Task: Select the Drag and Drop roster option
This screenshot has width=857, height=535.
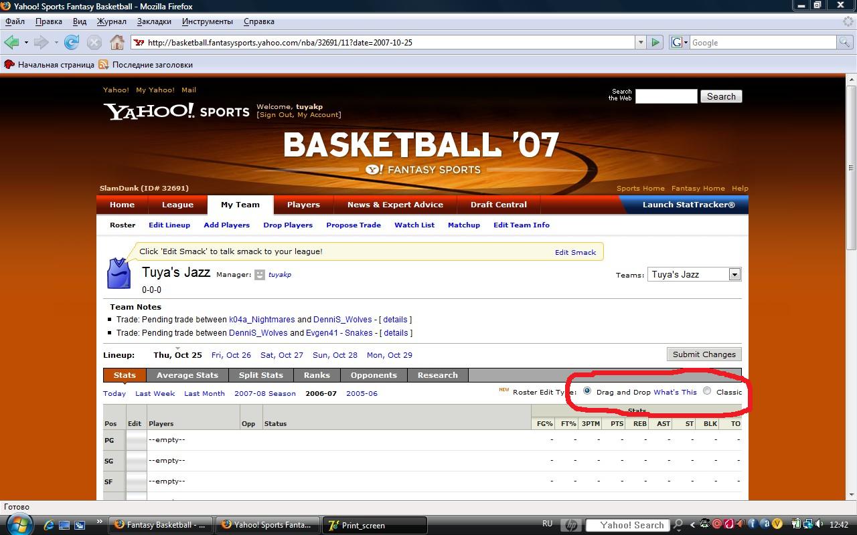Action: pos(587,391)
